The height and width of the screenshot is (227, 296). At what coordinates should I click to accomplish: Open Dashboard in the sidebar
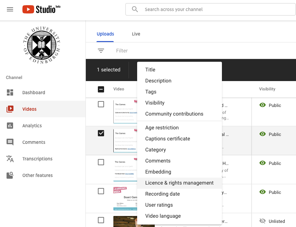point(43,92)
